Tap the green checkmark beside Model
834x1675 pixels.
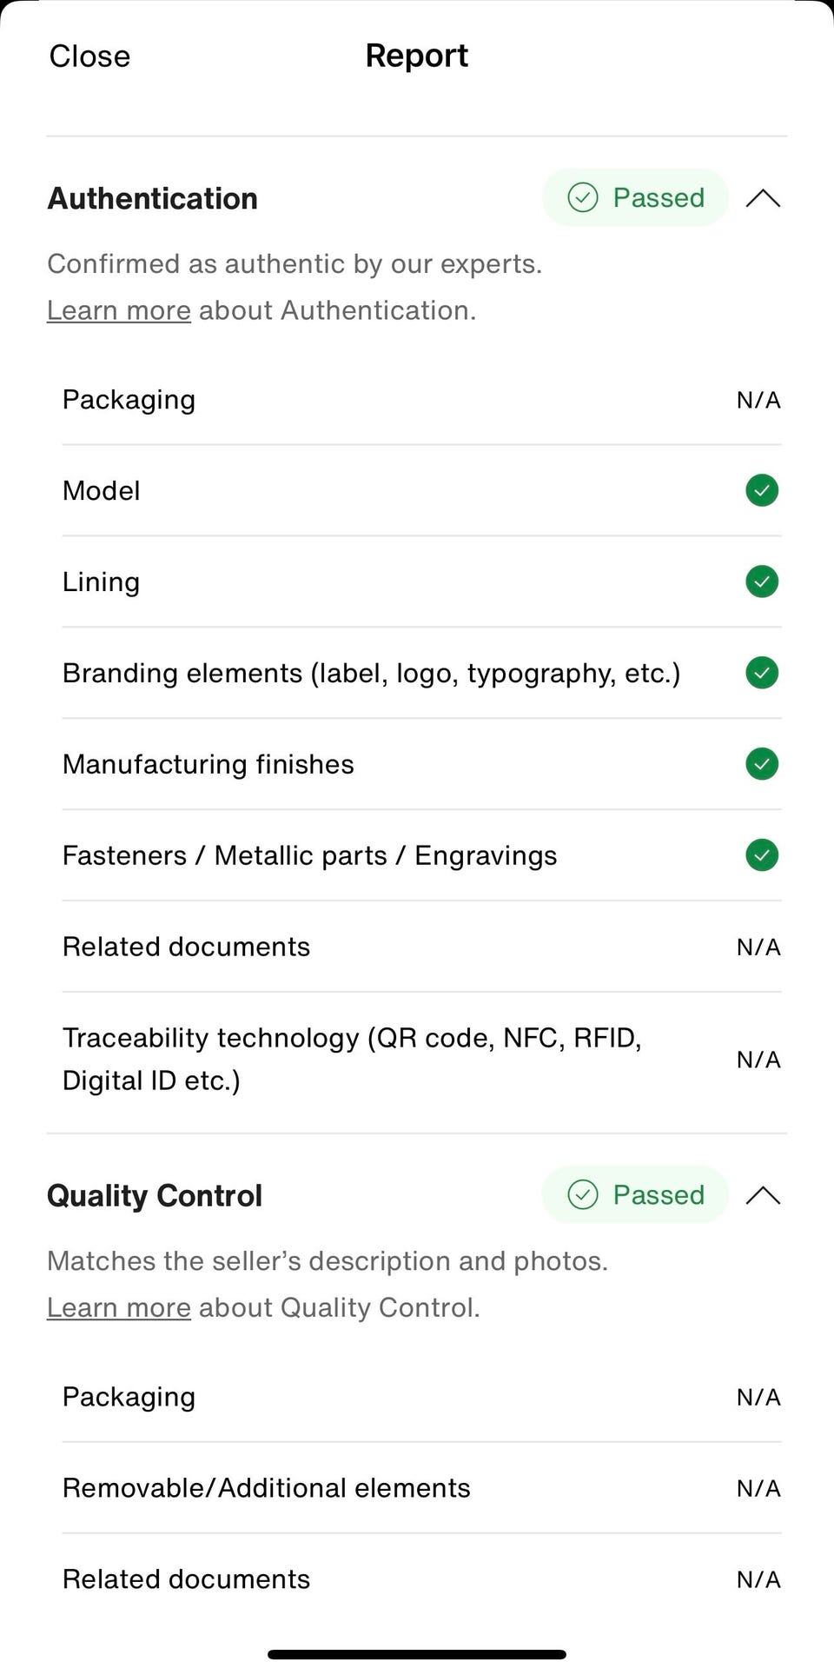tap(762, 490)
